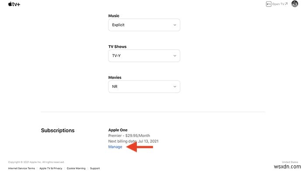The height and width of the screenshot is (171, 306).
Task: Open the Cookie Warning footer link
Action: coord(76,168)
